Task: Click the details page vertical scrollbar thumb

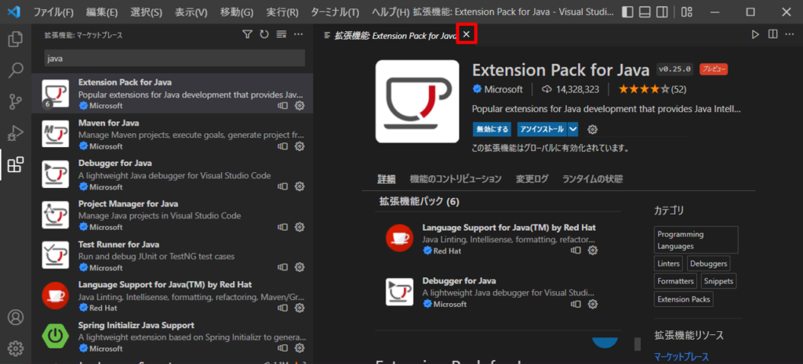Action: (x=638, y=344)
